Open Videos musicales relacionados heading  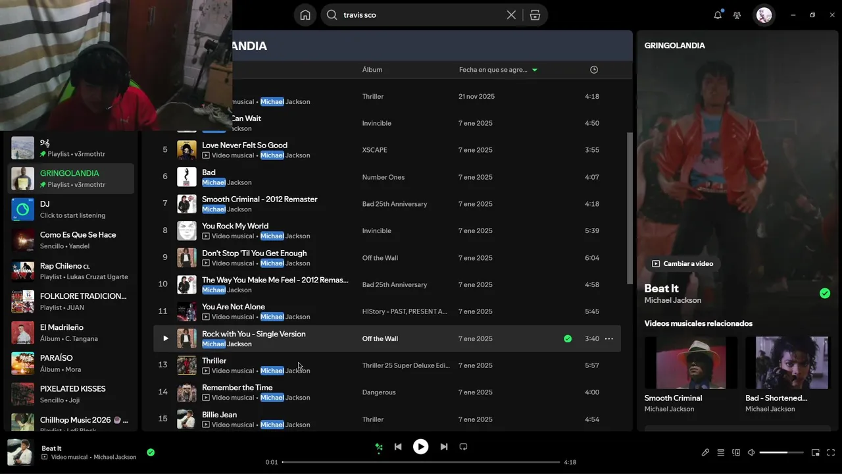(x=699, y=323)
